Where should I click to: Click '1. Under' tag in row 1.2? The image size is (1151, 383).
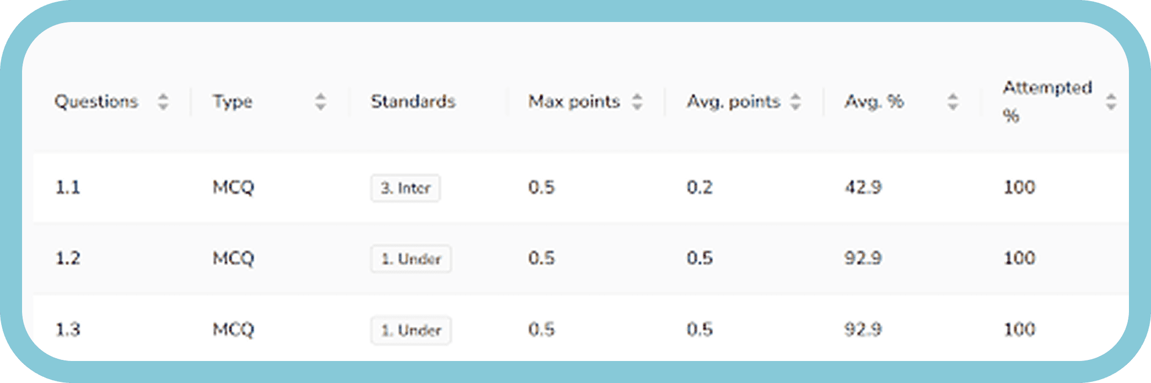411,259
